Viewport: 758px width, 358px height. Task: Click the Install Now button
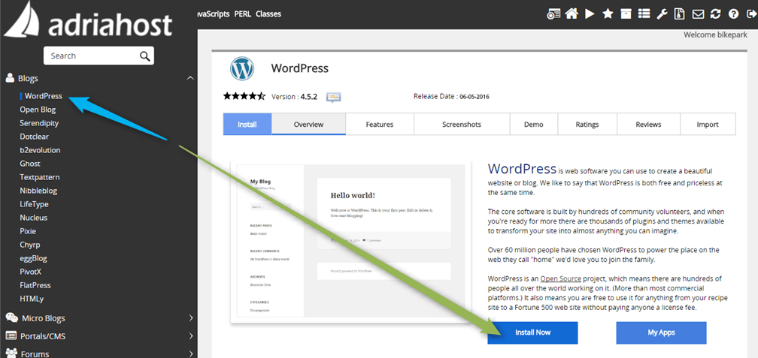(532, 332)
